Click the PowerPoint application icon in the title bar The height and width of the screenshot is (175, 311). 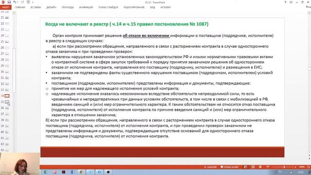(x=3, y=2)
